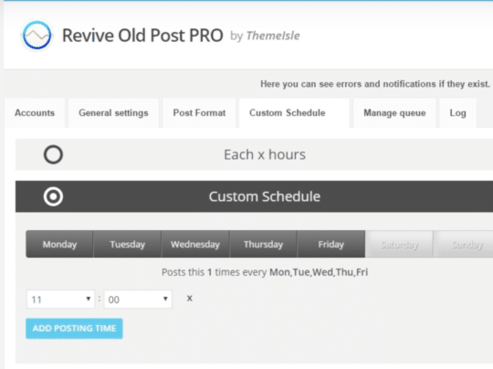Screen dimensions: 493x369
Task: Select the Each x hours radio button
Action: [x=53, y=154]
